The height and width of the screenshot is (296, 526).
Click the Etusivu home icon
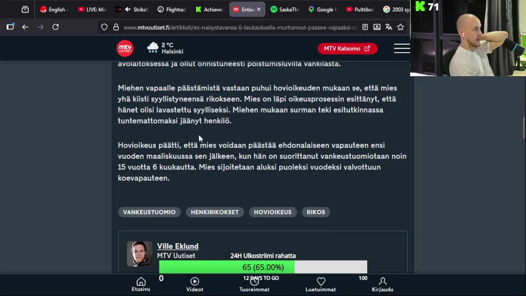[x=141, y=284]
